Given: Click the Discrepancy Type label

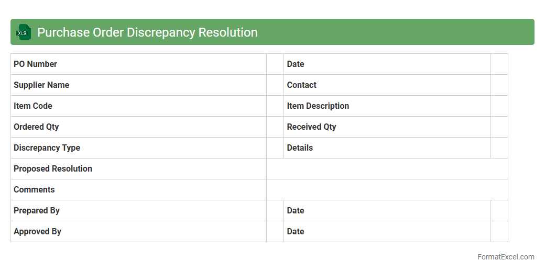Looking at the screenshot, I should pyautogui.click(x=47, y=148).
